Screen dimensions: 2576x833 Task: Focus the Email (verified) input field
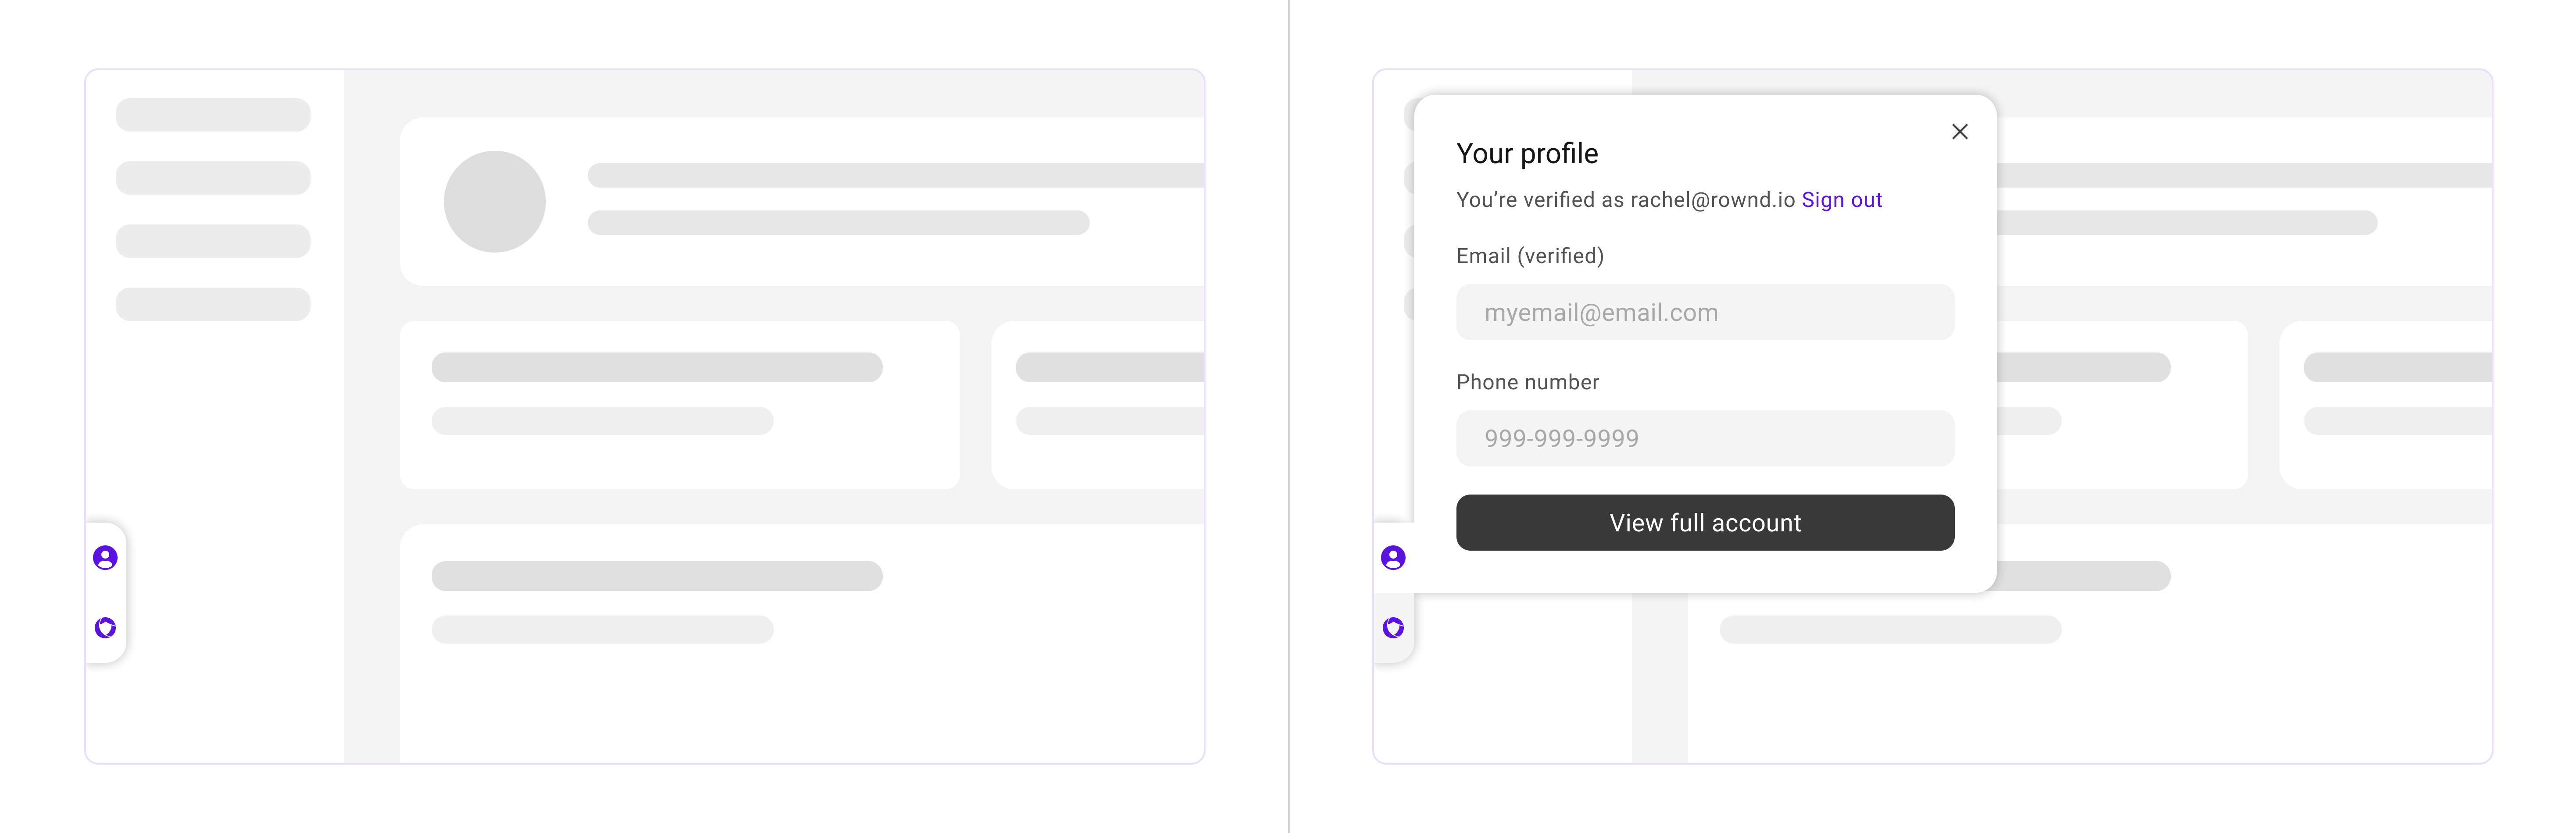point(1705,313)
